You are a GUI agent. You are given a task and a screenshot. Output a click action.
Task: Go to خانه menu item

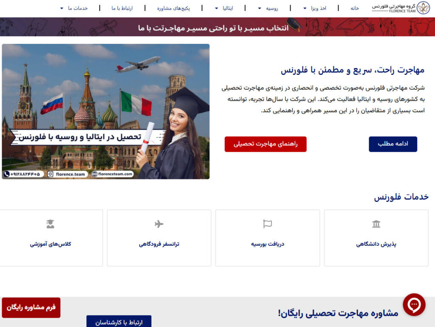pyautogui.click(x=355, y=9)
